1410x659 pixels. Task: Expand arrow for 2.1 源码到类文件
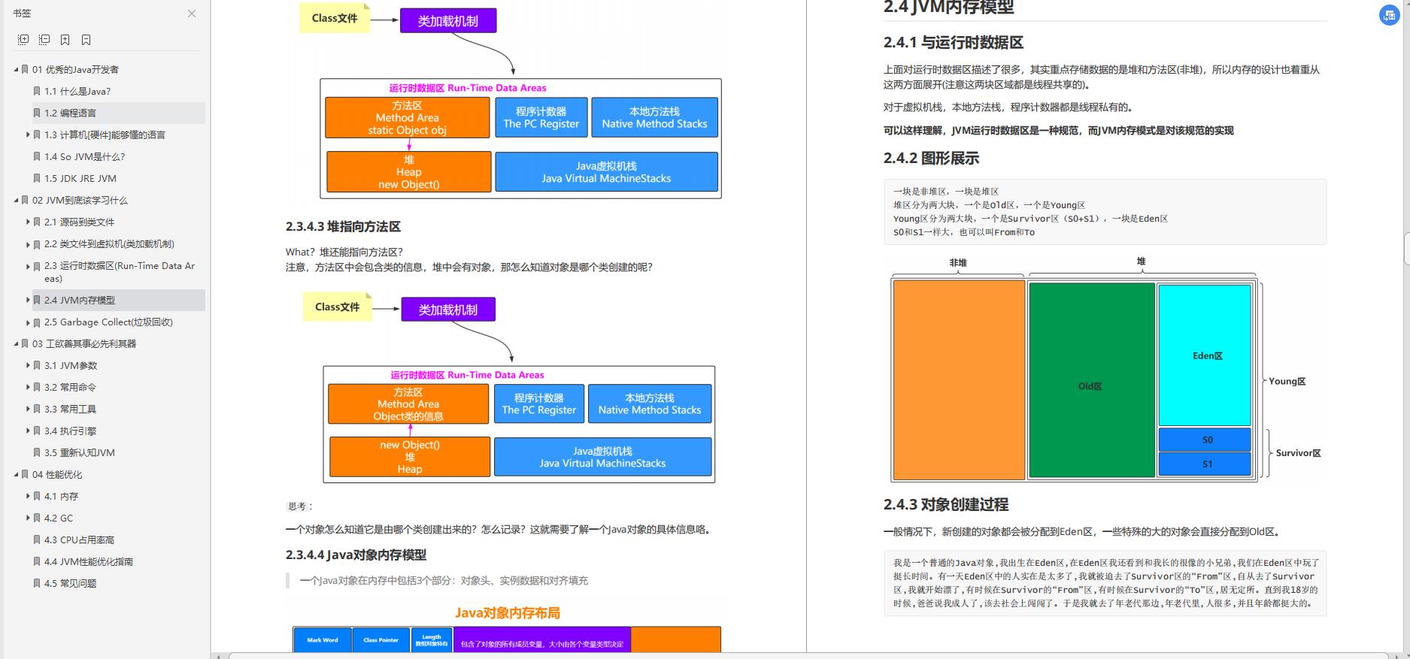(x=28, y=222)
